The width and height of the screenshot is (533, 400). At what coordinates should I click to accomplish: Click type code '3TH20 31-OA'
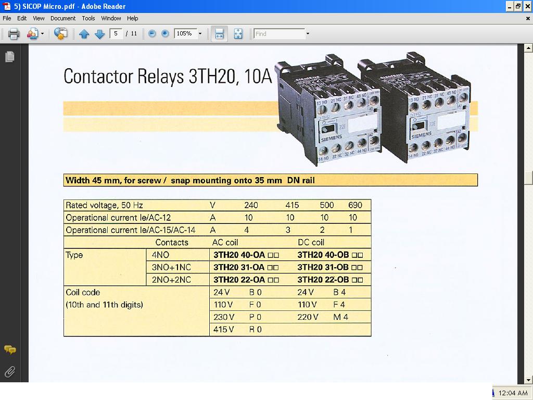click(x=239, y=267)
